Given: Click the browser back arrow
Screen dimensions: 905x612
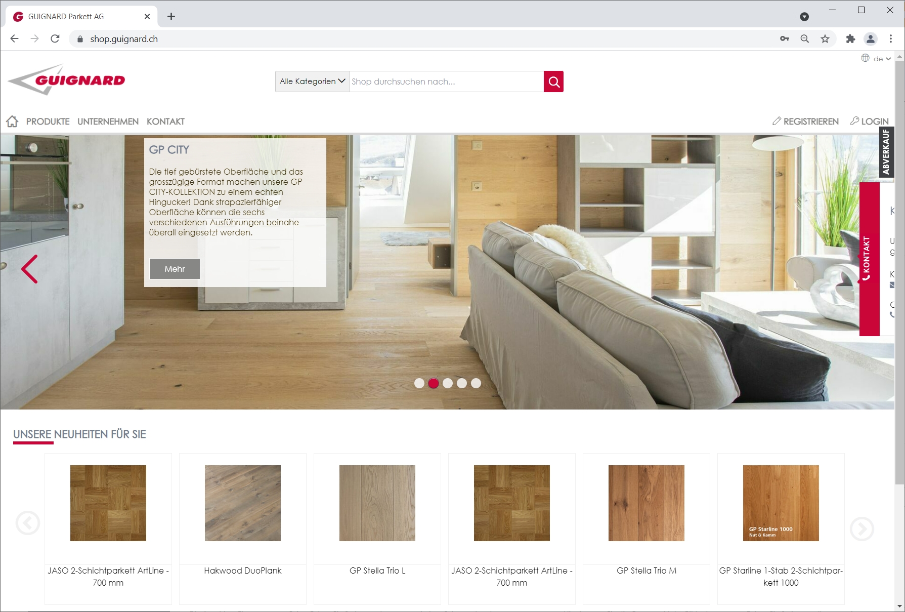Looking at the screenshot, I should [x=14, y=39].
